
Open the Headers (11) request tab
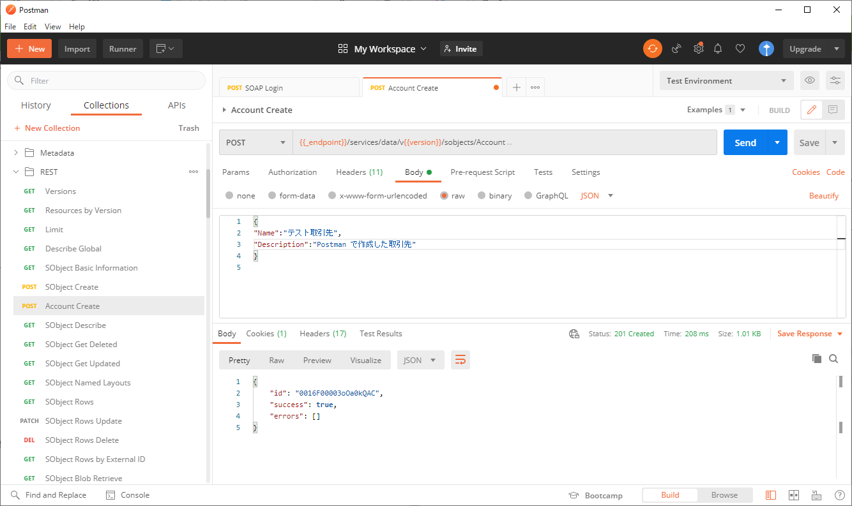pyautogui.click(x=360, y=172)
